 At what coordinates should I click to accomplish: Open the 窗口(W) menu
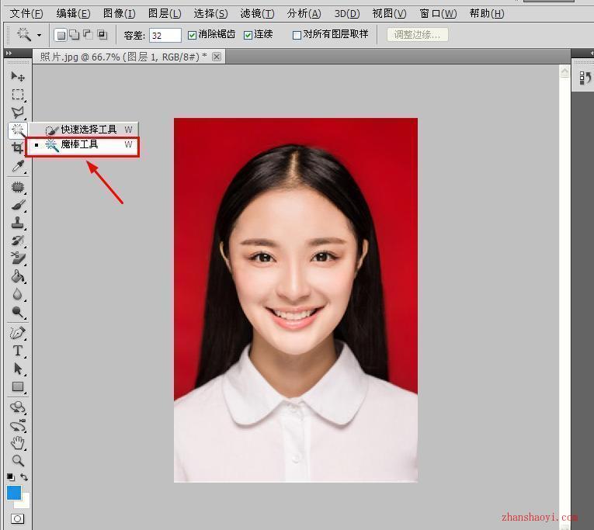tap(438, 14)
